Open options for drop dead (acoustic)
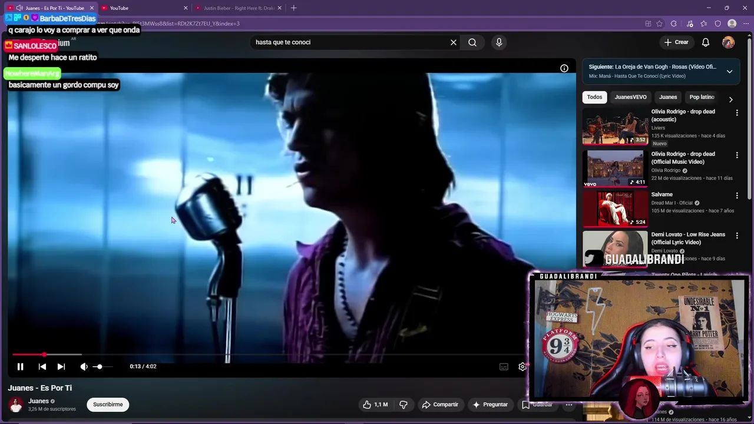754x424 pixels. 737,113
